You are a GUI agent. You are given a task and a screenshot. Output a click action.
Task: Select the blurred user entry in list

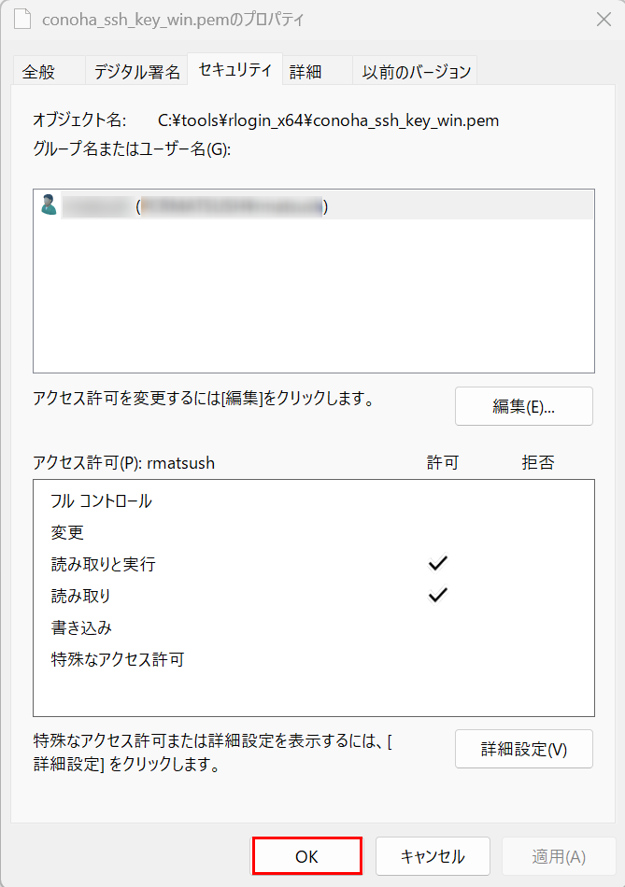coord(314,205)
